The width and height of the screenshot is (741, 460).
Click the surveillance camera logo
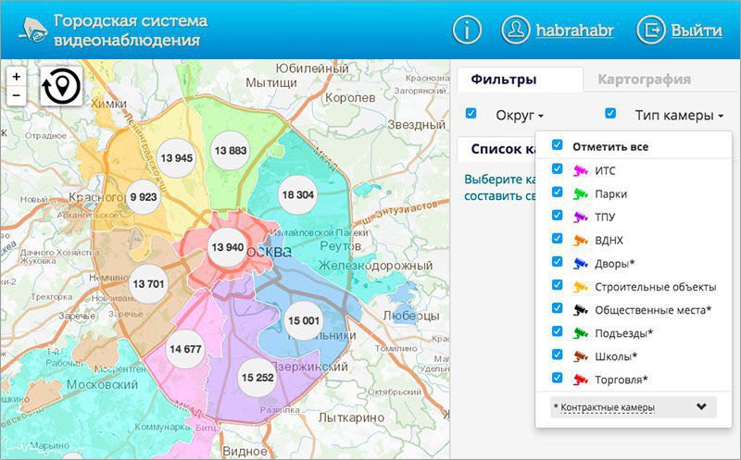pyautogui.click(x=33, y=31)
